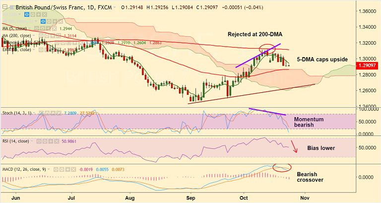This screenshot has height=203, width=381.
Task: Remove the BB (20, close, 2) indicator
Action: point(61,21)
